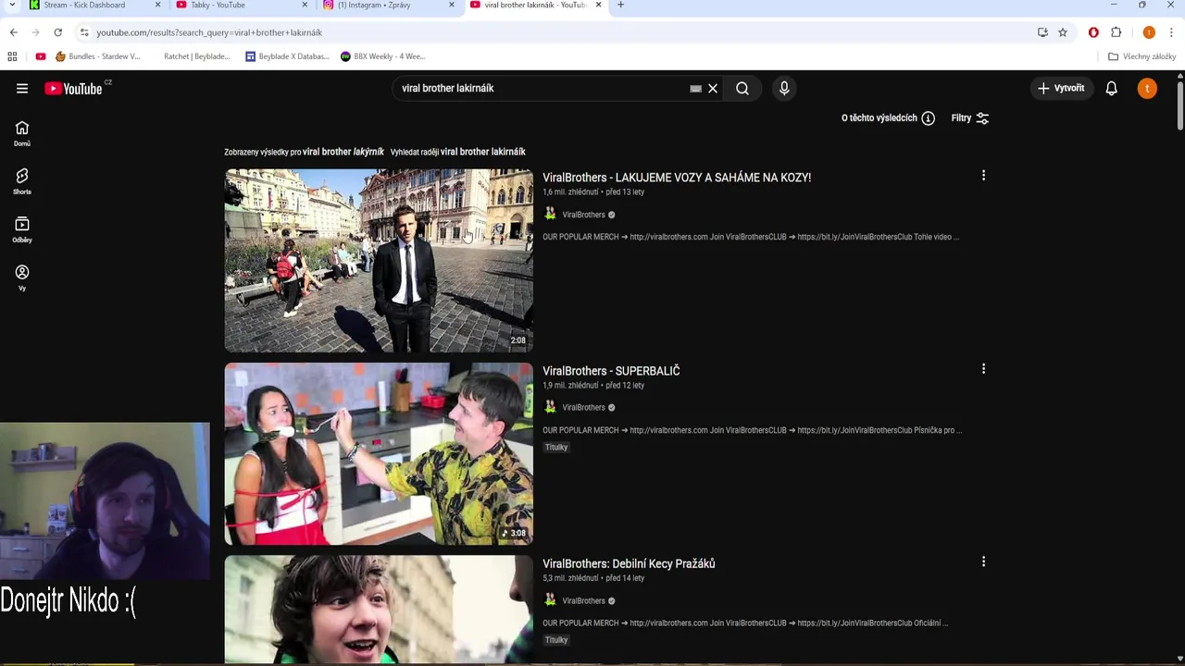
Task: Clear the search query with the X
Action: (713, 89)
